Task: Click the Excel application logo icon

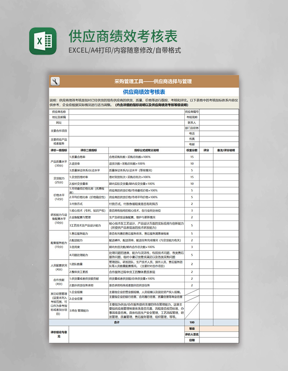Action: [42, 41]
